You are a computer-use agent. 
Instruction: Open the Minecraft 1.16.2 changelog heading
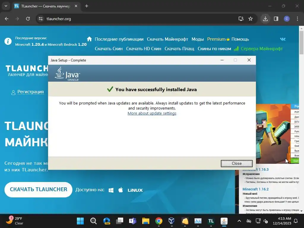point(256,189)
